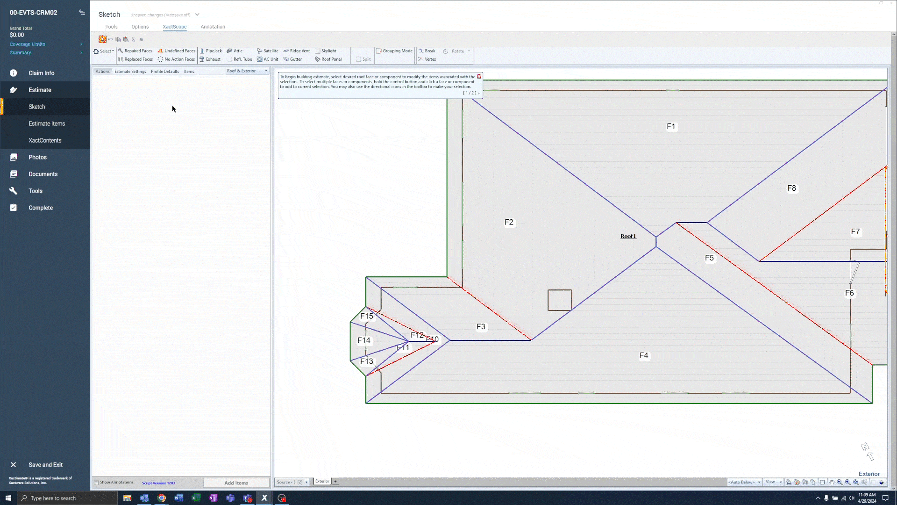Click the Add Items button
This screenshot has width=897, height=505.
tap(236, 483)
